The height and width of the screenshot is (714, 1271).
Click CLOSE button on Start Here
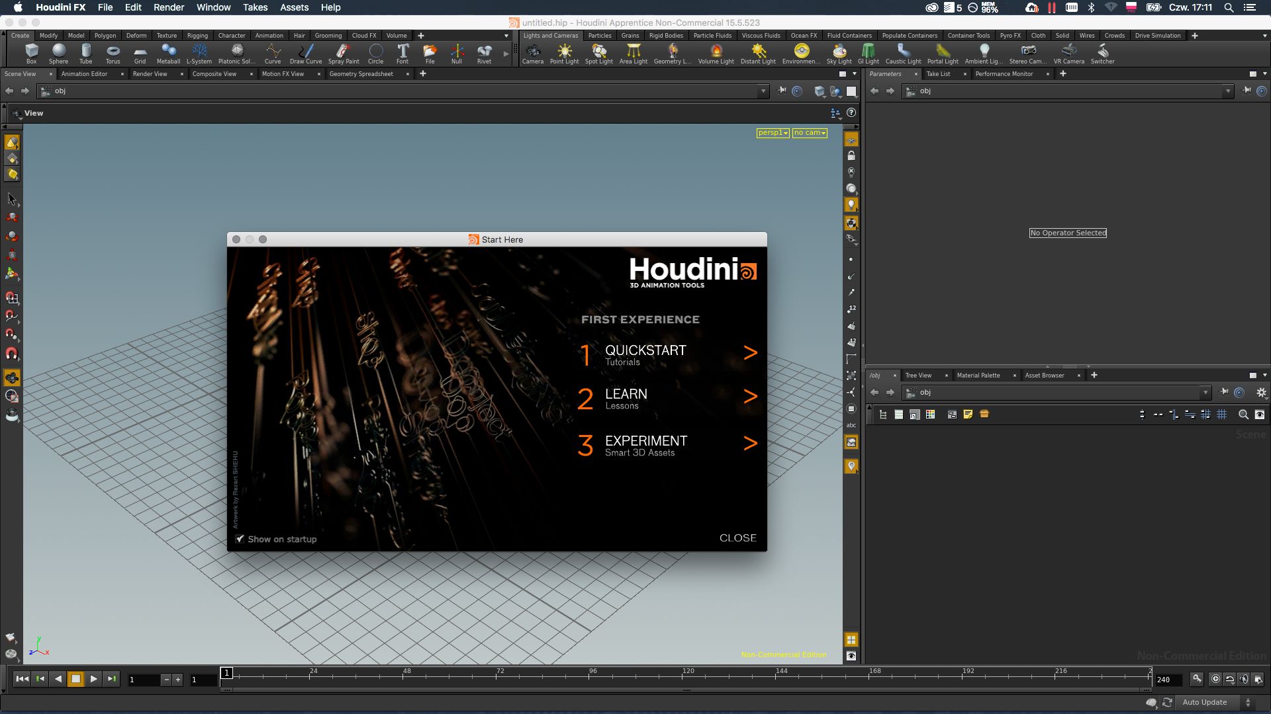737,538
